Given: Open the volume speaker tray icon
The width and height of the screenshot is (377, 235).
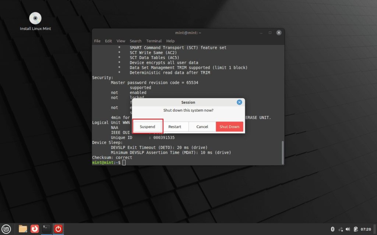Looking at the screenshot, I should click(x=348, y=229).
